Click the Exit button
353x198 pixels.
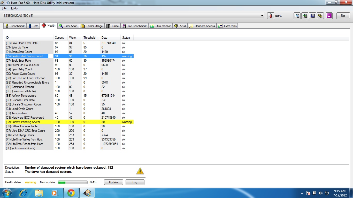343,16
